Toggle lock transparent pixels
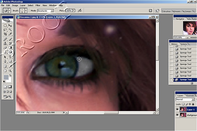The image size is (197, 131). coord(183,104)
